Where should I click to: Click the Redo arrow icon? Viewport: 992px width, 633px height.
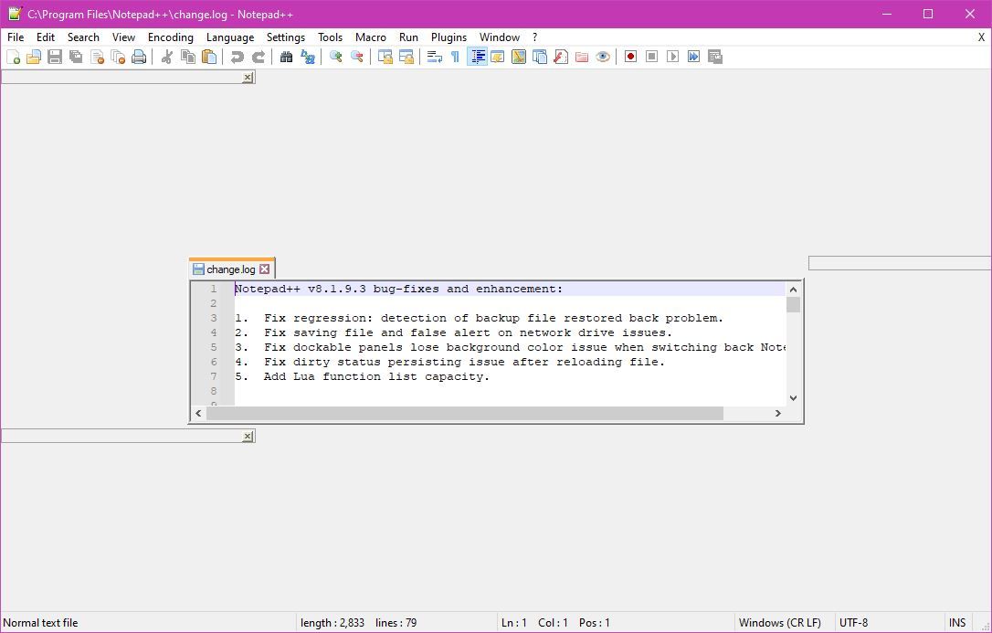259,57
